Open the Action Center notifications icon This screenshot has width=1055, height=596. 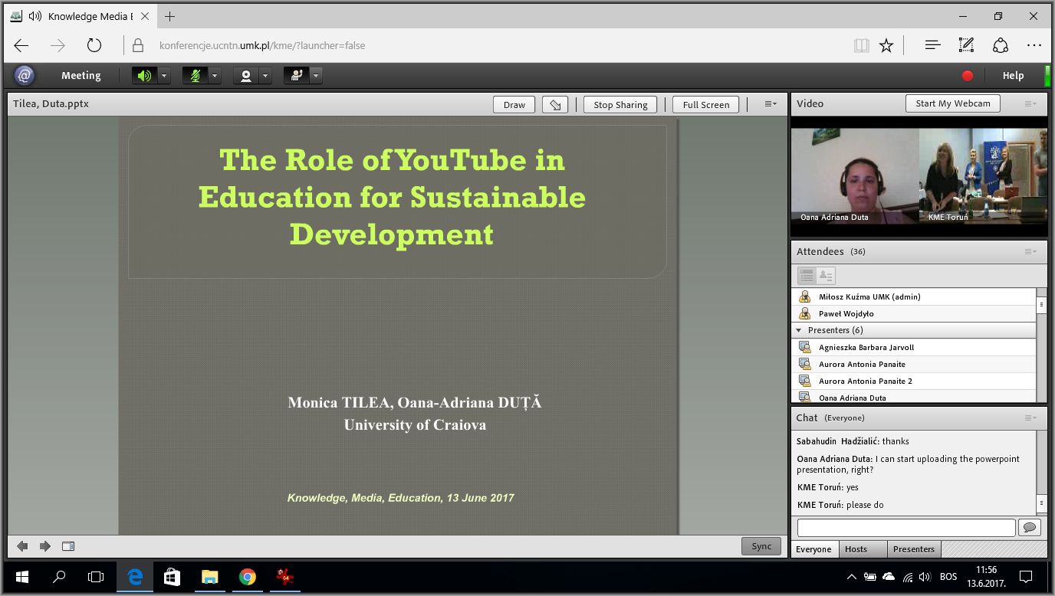click(1026, 577)
